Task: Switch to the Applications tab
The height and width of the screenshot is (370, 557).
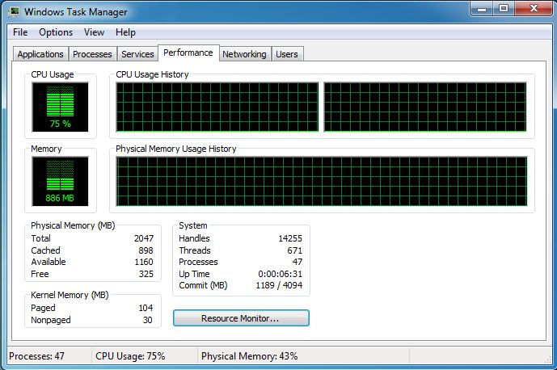Action: (40, 54)
